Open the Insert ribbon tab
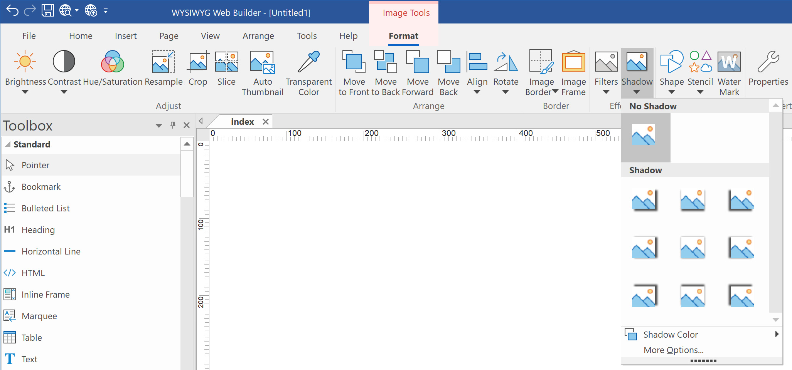This screenshot has width=792, height=370. pos(126,36)
